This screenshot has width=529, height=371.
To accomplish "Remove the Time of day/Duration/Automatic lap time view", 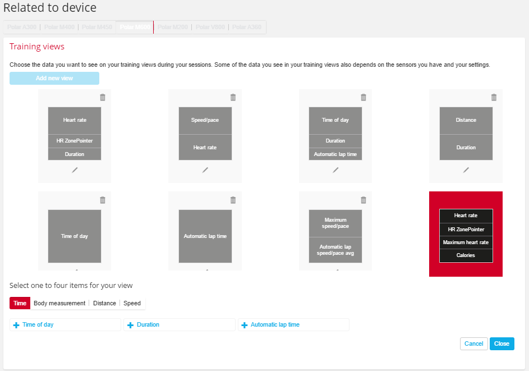I will 364,97.
